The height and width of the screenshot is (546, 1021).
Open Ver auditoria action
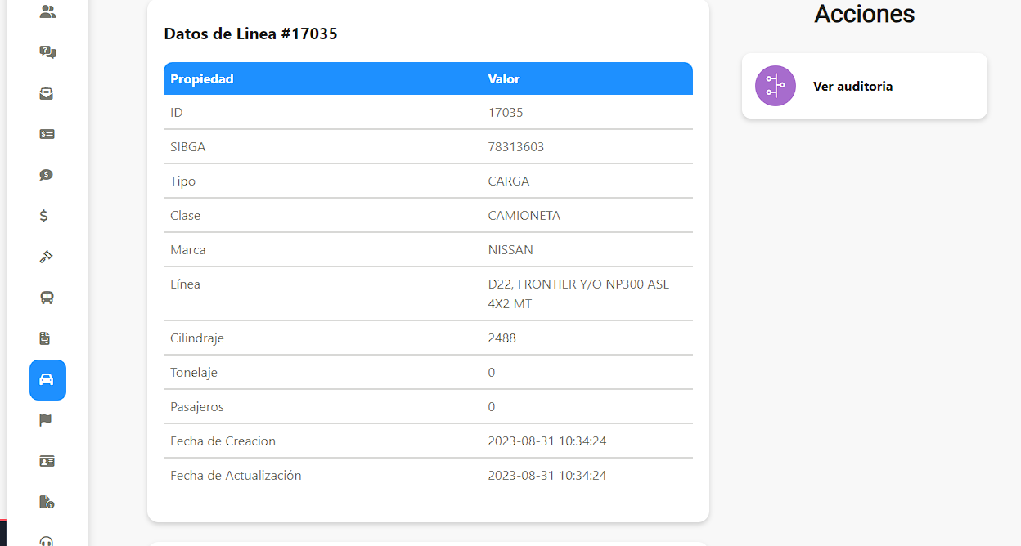click(865, 86)
